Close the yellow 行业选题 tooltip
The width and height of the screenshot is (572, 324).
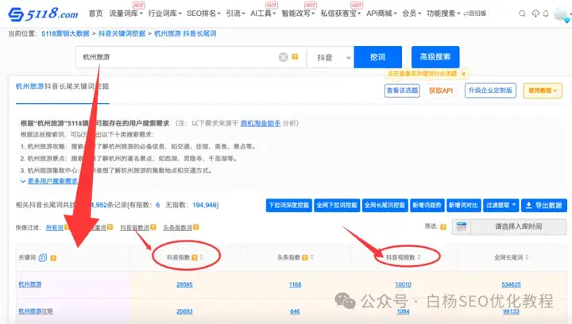coord(463,74)
